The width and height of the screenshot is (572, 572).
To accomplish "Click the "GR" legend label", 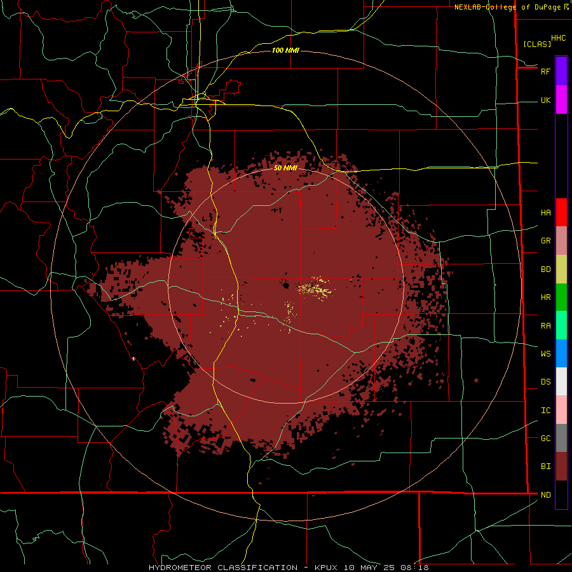I will pyautogui.click(x=545, y=241).
